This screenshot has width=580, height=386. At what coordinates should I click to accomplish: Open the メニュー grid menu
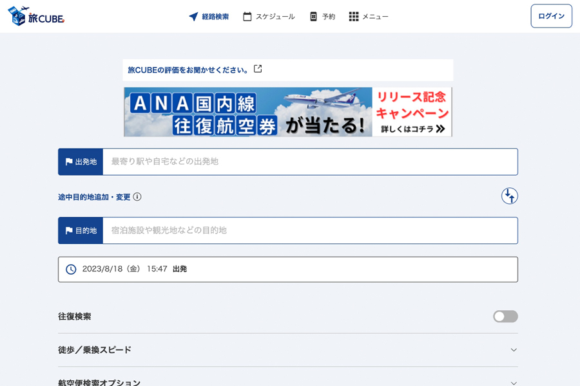[369, 17]
